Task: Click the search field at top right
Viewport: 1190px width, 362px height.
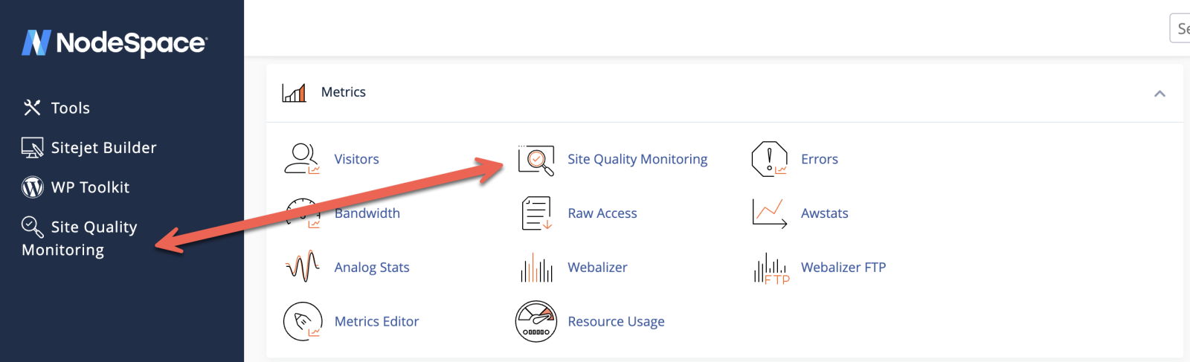Action: (x=1180, y=28)
